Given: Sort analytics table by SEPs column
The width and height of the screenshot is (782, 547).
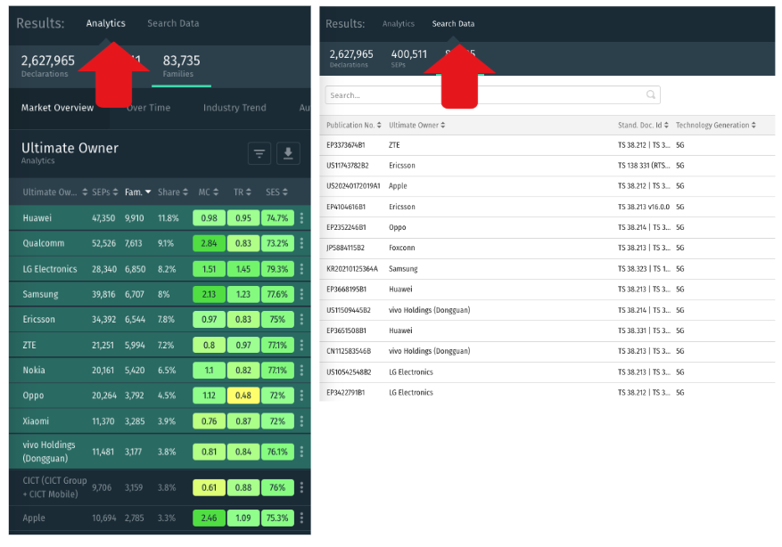Looking at the screenshot, I should (104, 192).
